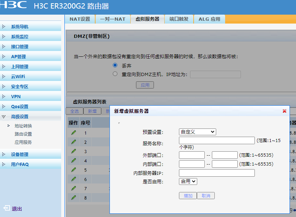Expand the 接口管理 menu

pos(30,47)
